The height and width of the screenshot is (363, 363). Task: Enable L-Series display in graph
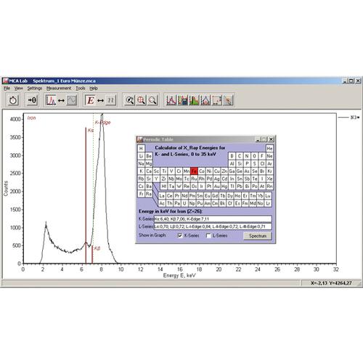click(208, 235)
